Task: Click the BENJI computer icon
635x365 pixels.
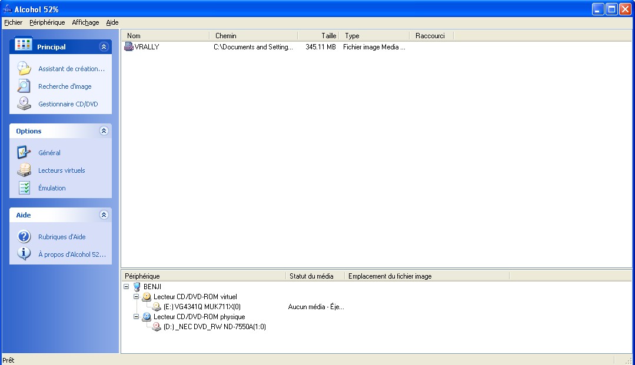Action: [137, 286]
